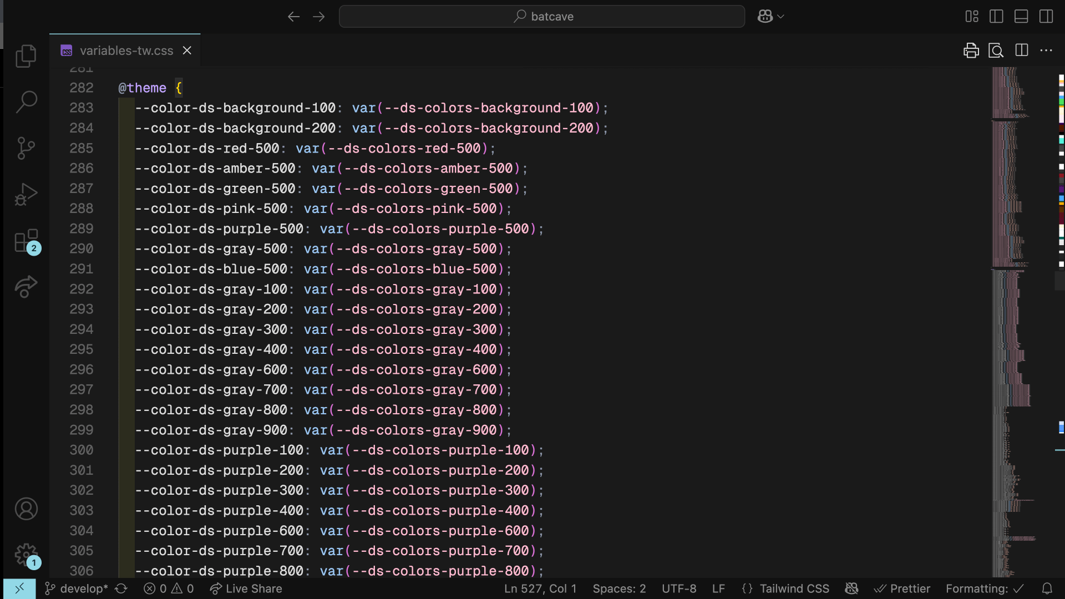Toggle the primary side bar
This screenshot has width=1065, height=599.
(x=996, y=17)
